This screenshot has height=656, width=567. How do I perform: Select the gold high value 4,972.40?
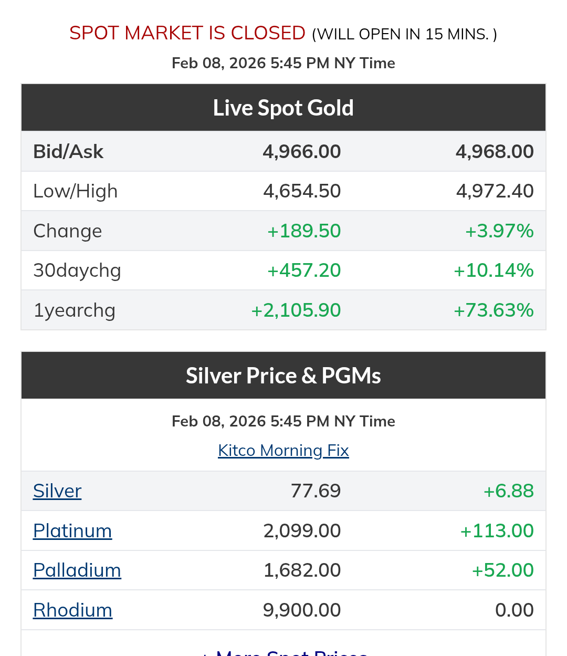click(x=495, y=191)
